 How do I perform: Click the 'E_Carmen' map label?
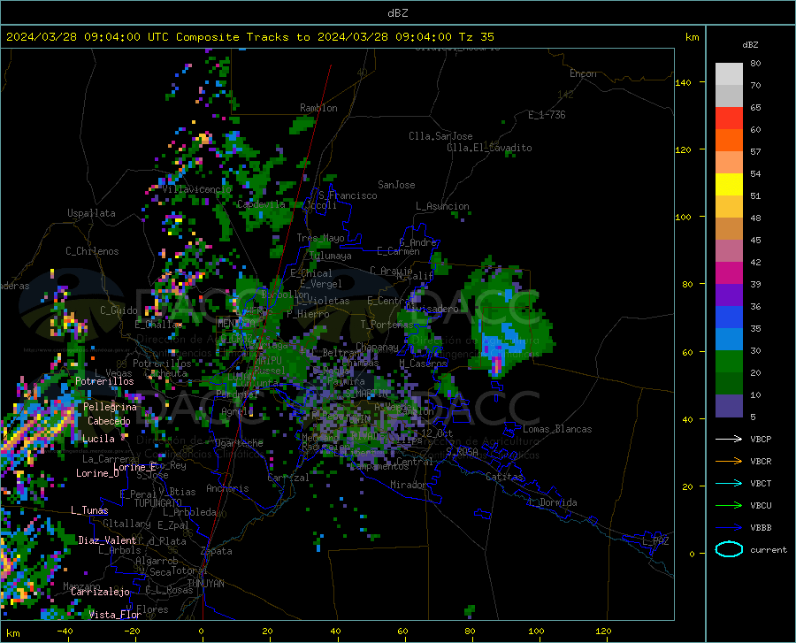point(399,251)
